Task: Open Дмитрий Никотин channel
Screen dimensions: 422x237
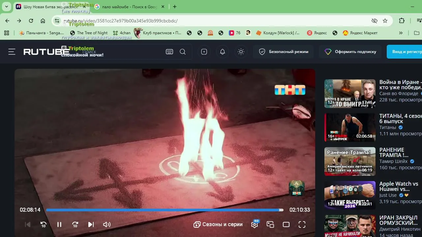Action: click(x=400, y=229)
